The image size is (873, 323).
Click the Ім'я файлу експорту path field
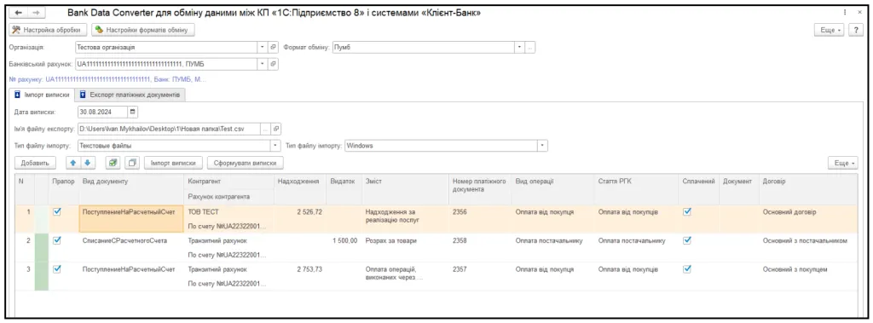coord(169,129)
